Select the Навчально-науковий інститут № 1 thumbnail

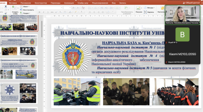(x=19, y=93)
